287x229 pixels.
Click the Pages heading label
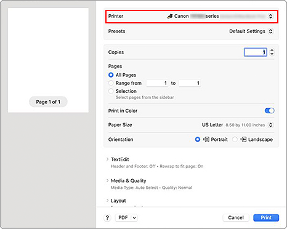115,66
